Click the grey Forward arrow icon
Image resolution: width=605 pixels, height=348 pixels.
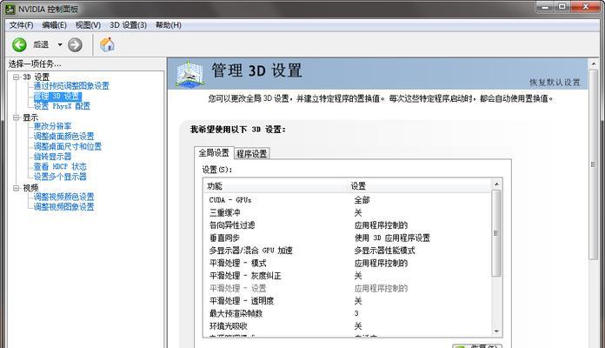coord(75,44)
